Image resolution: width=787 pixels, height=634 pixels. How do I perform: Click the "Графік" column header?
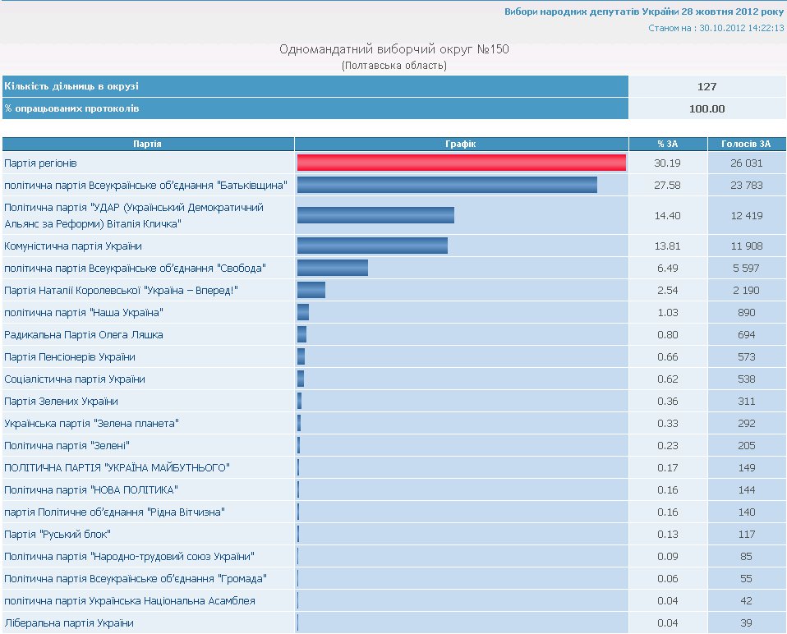coord(461,144)
